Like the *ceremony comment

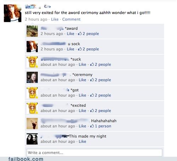pyautogui.click(x=82, y=80)
